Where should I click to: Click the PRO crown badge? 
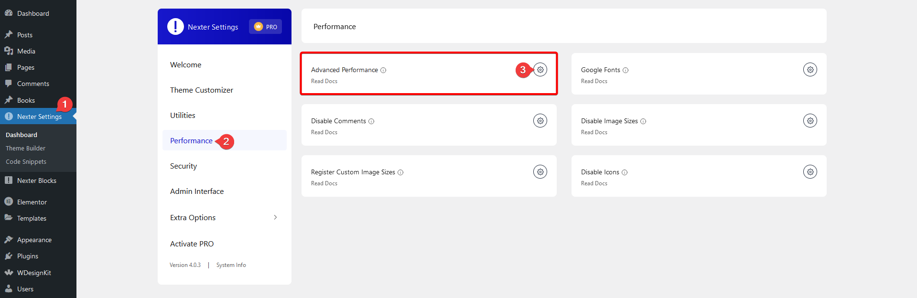[x=265, y=27]
